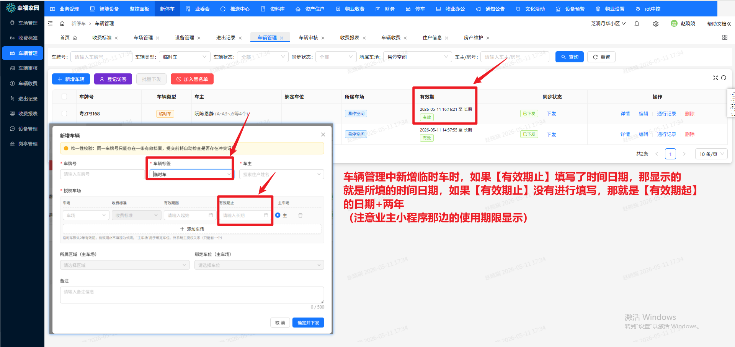
Task: Open 车辆审核 in left sidebar
Action: (22, 68)
